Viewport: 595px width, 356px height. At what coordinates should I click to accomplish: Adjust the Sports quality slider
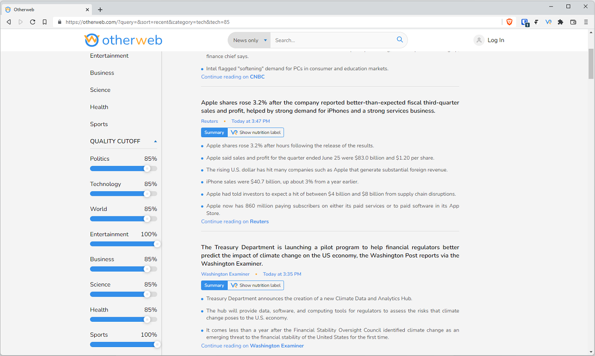tap(157, 344)
